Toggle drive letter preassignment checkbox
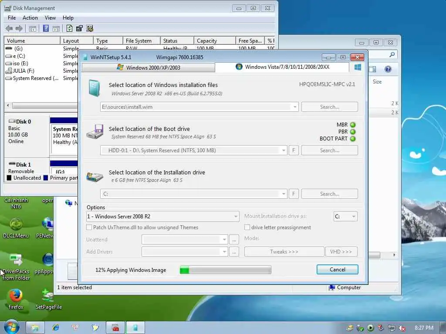 247,227
